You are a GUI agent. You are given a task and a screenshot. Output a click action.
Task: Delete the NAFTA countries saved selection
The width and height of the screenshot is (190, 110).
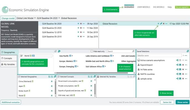[x=183, y=74]
